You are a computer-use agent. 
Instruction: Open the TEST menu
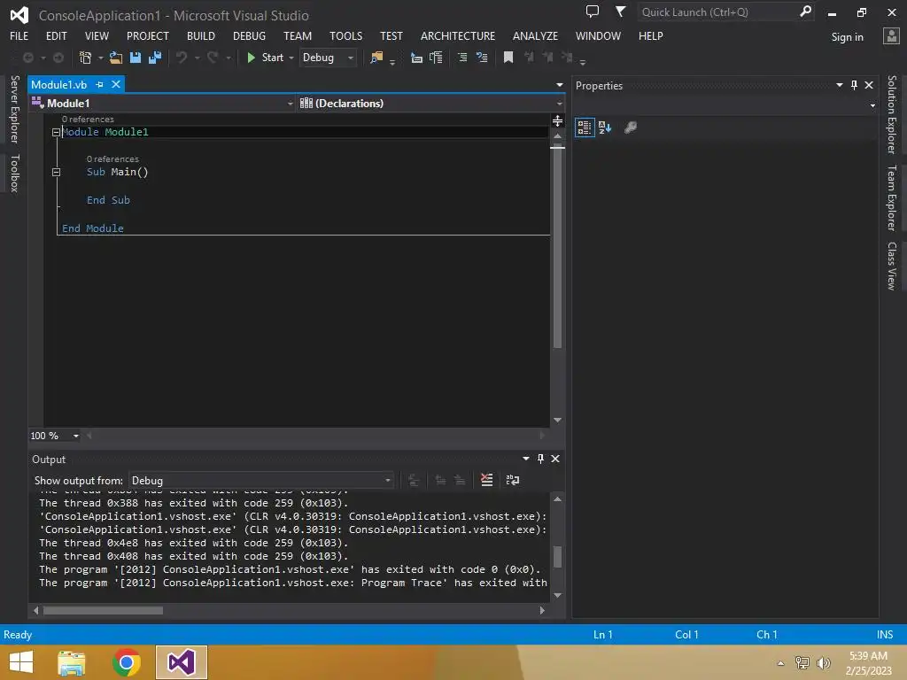point(391,35)
